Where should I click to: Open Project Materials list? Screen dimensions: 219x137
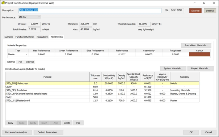pos(201,68)
